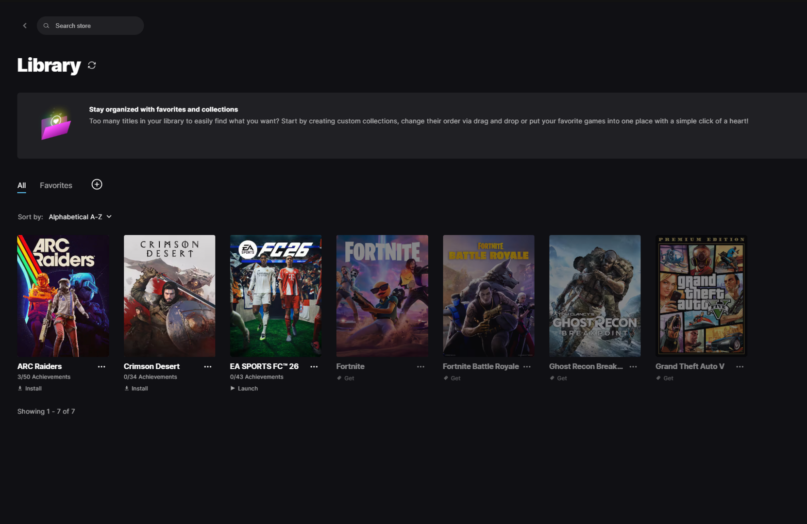Screen dimensions: 807x524
Task: Get Fortnite
Action: tap(345, 378)
